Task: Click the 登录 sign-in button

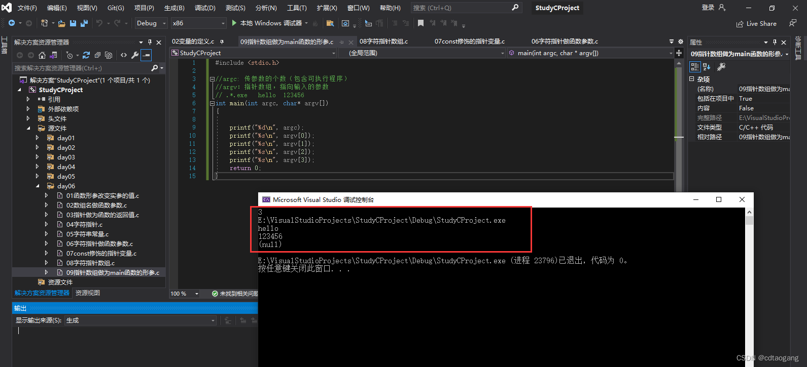Action: coord(708,8)
